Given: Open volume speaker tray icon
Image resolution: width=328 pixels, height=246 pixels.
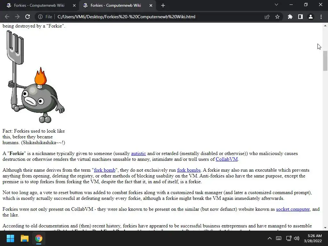Looking at the screenshot, I should pyautogui.click(x=297, y=238).
